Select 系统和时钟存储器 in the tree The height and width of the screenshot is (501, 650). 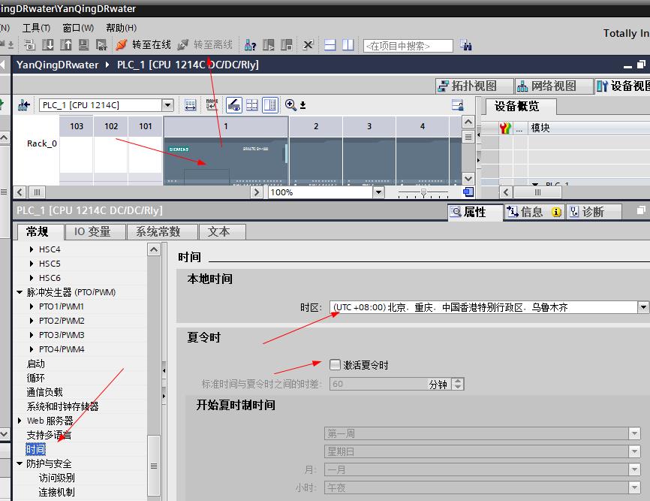(62, 406)
